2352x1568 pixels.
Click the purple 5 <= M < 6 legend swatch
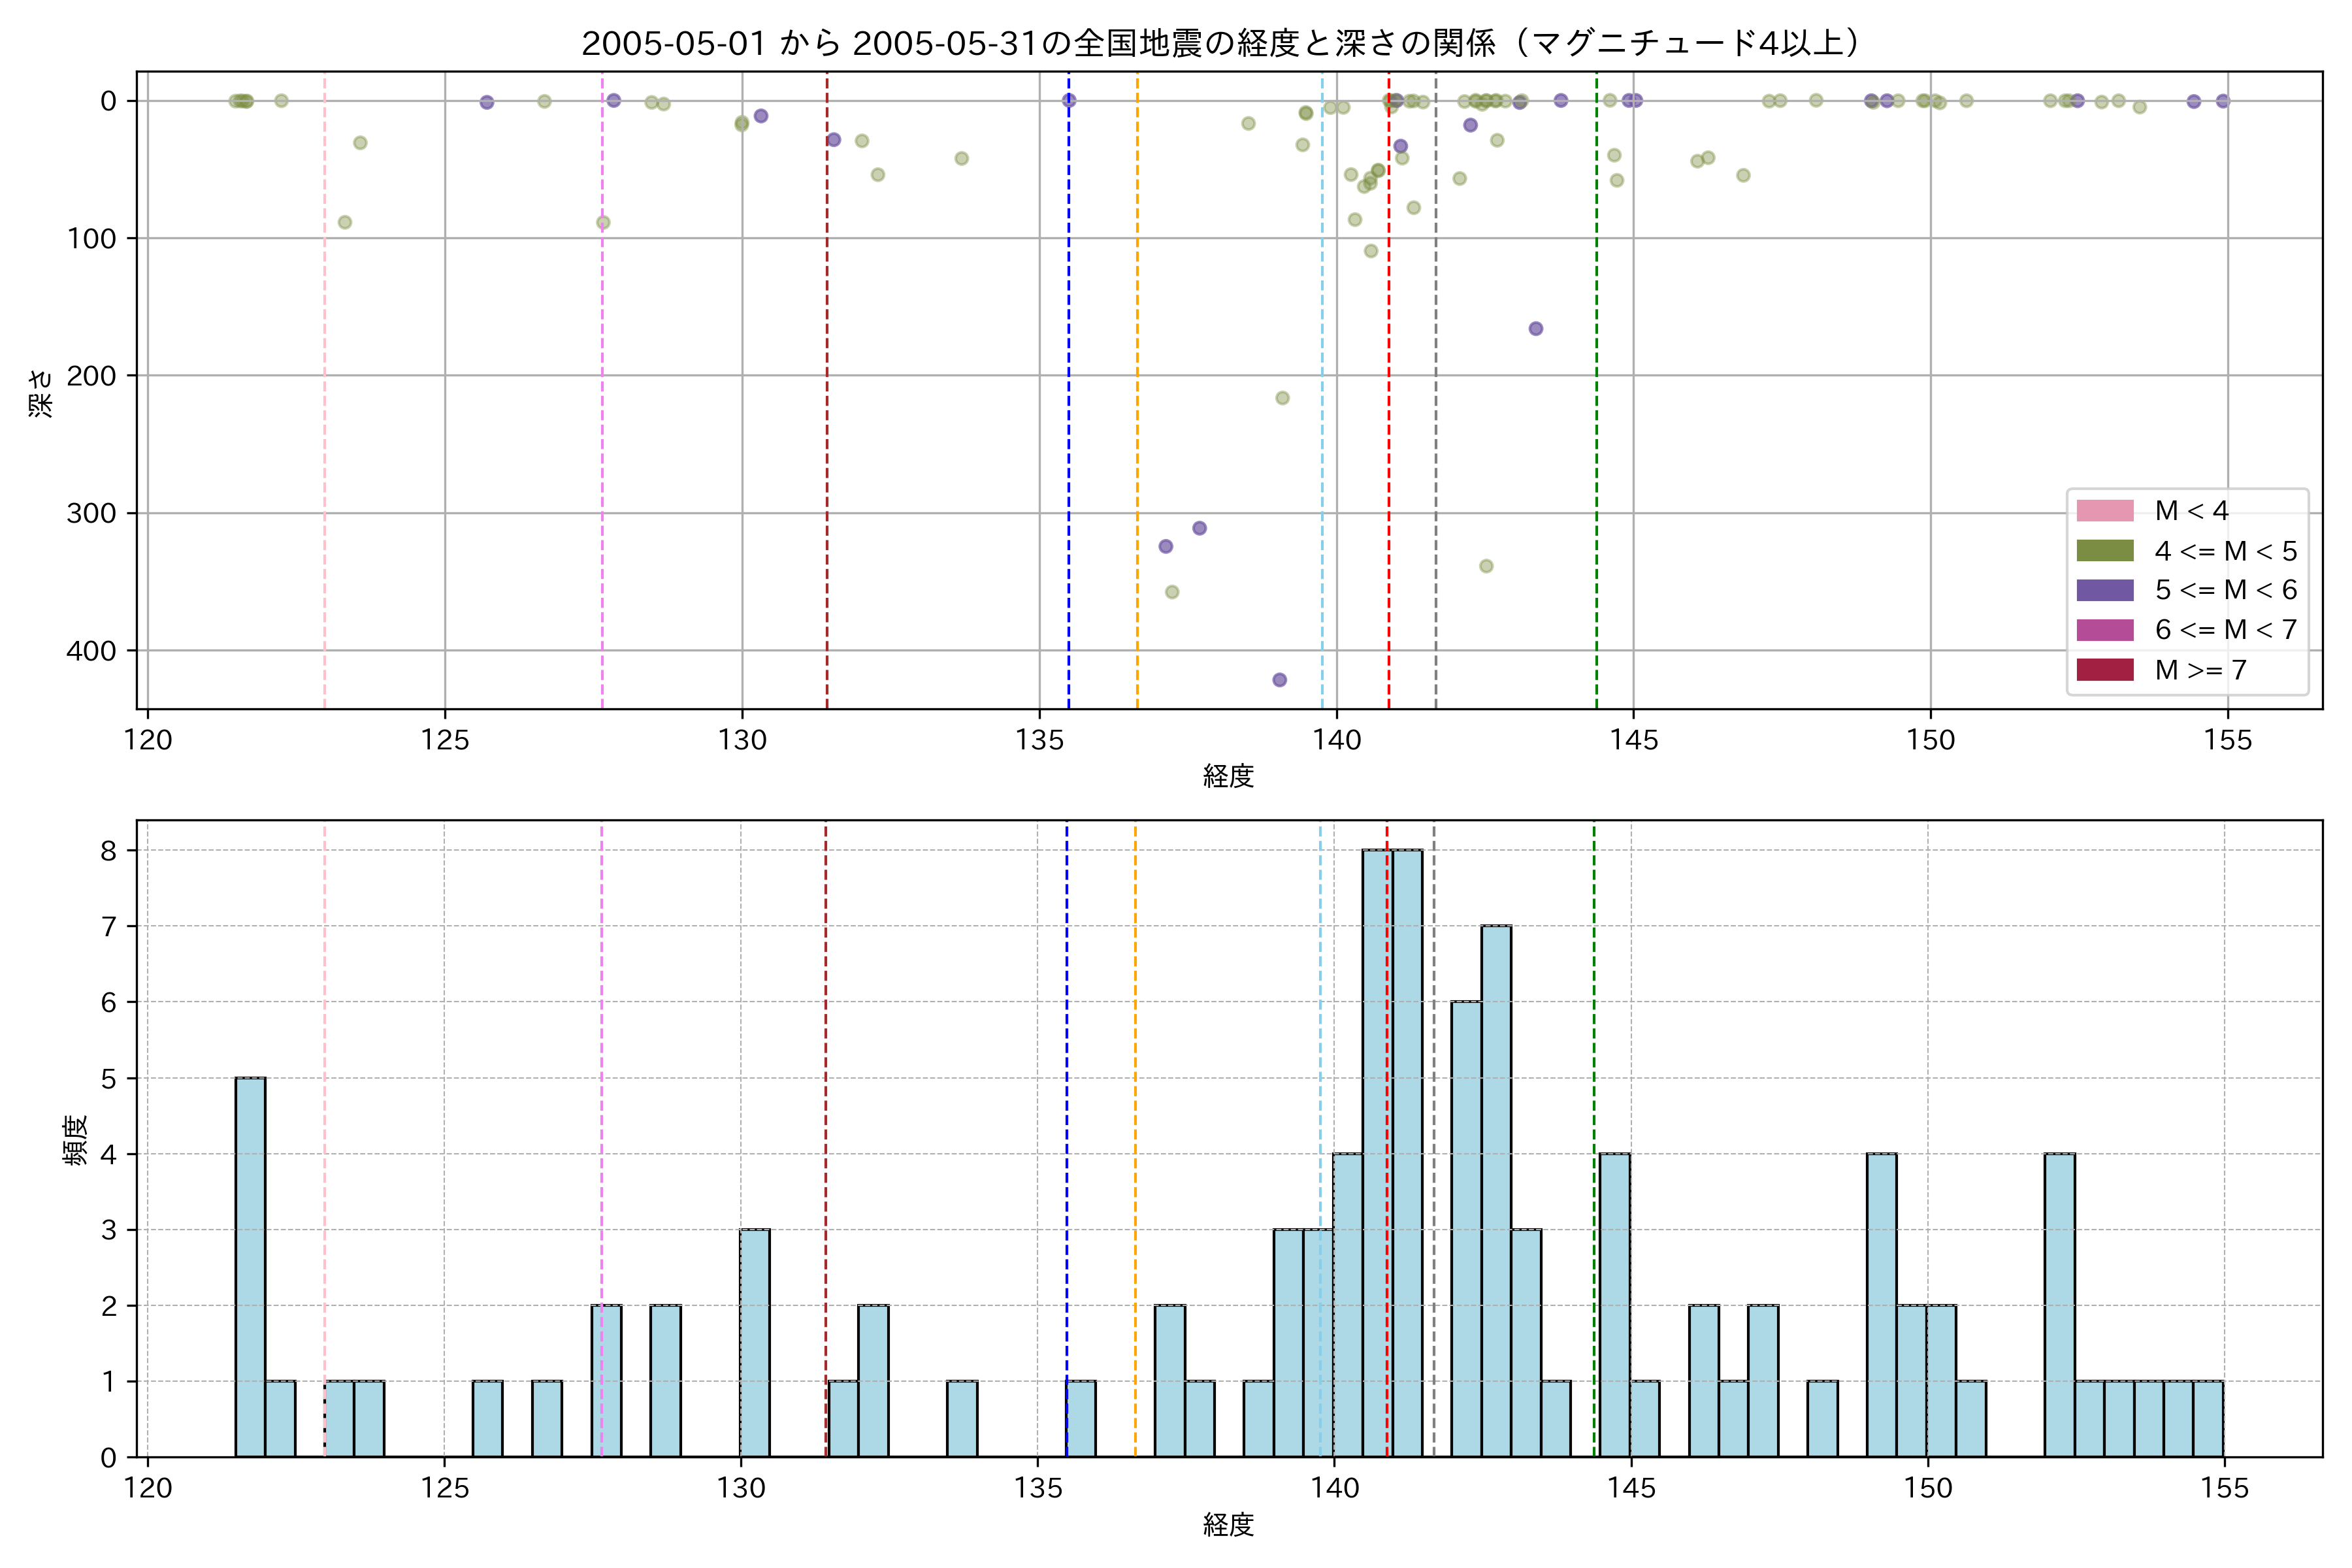[x=2104, y=590]
